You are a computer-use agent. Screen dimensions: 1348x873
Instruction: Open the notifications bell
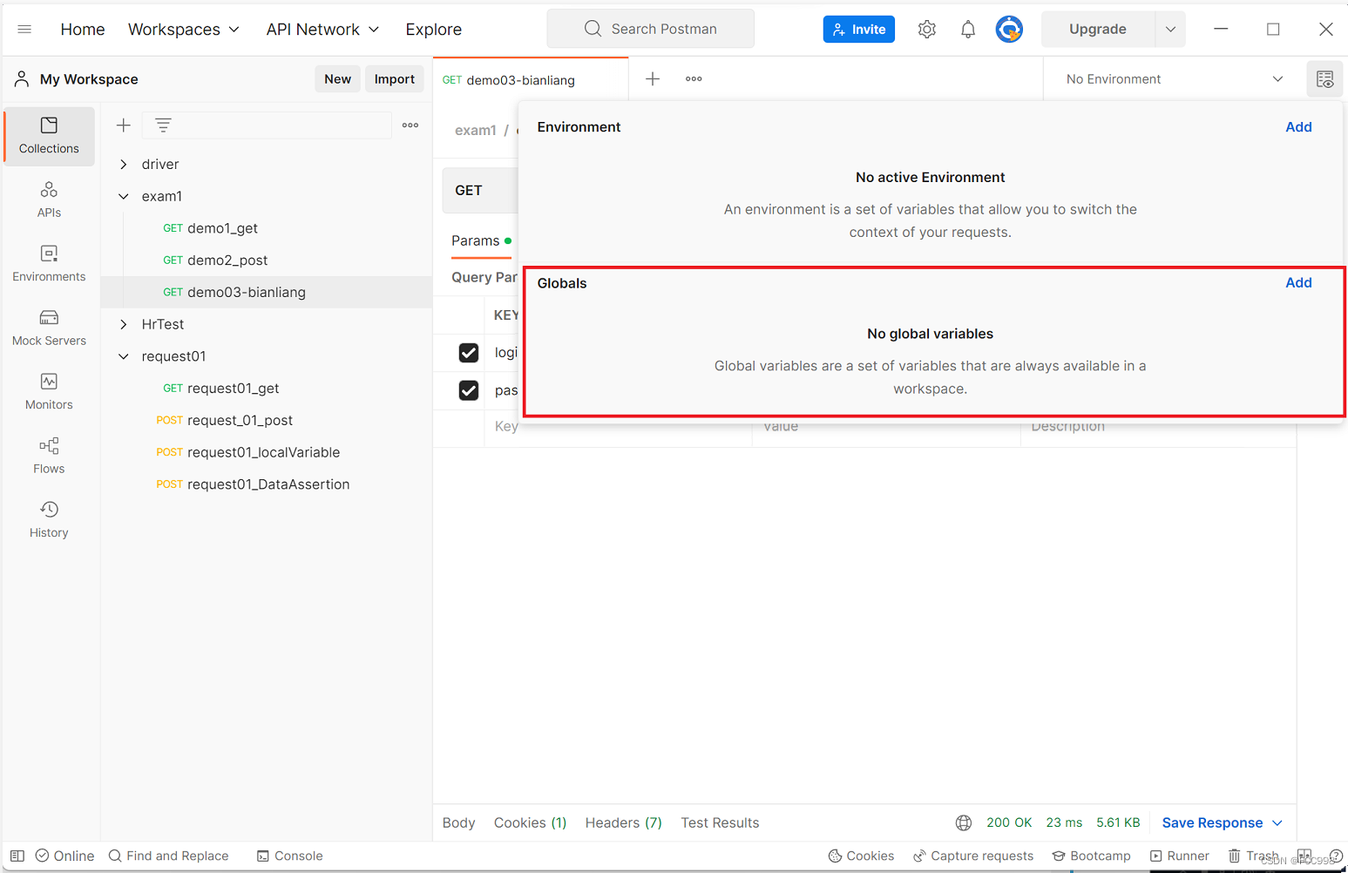(x=968, y=30)
